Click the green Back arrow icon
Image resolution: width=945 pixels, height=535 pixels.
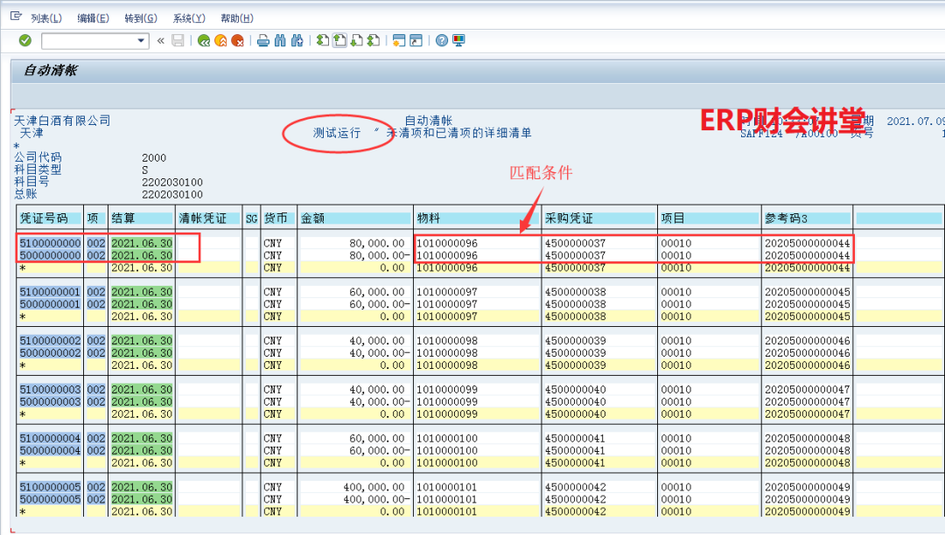point(204,40)
